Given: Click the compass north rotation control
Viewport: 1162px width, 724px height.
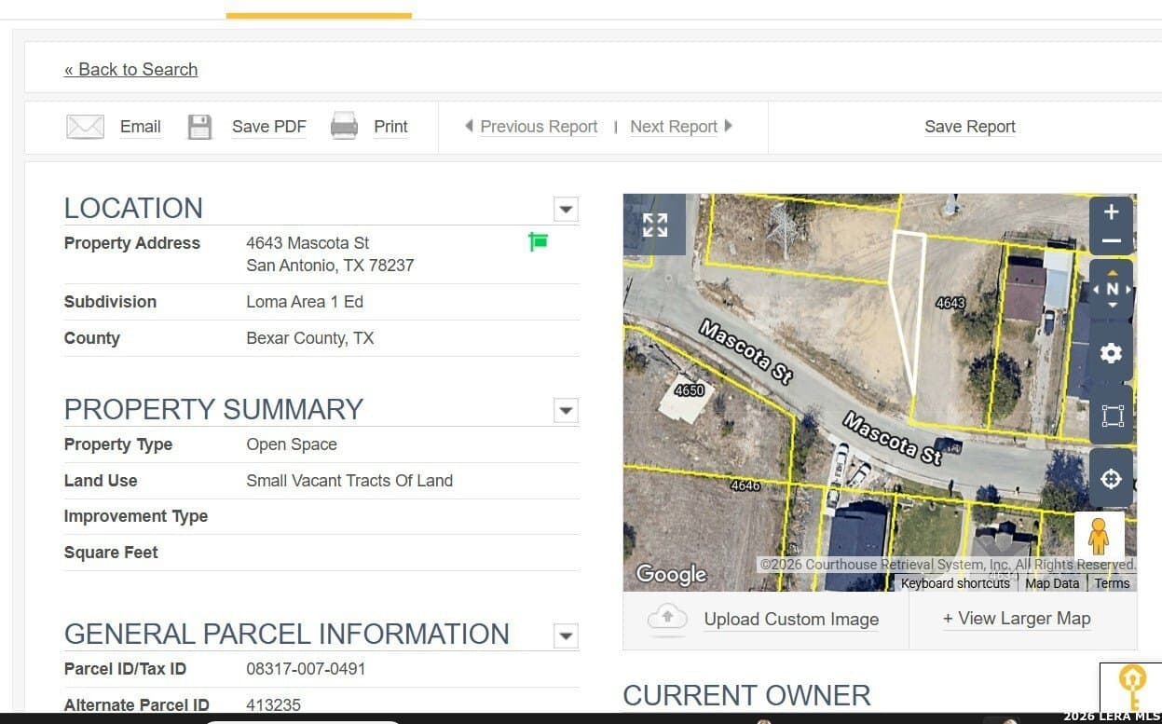Looking at the screenshot, I should pos(1111,289).
